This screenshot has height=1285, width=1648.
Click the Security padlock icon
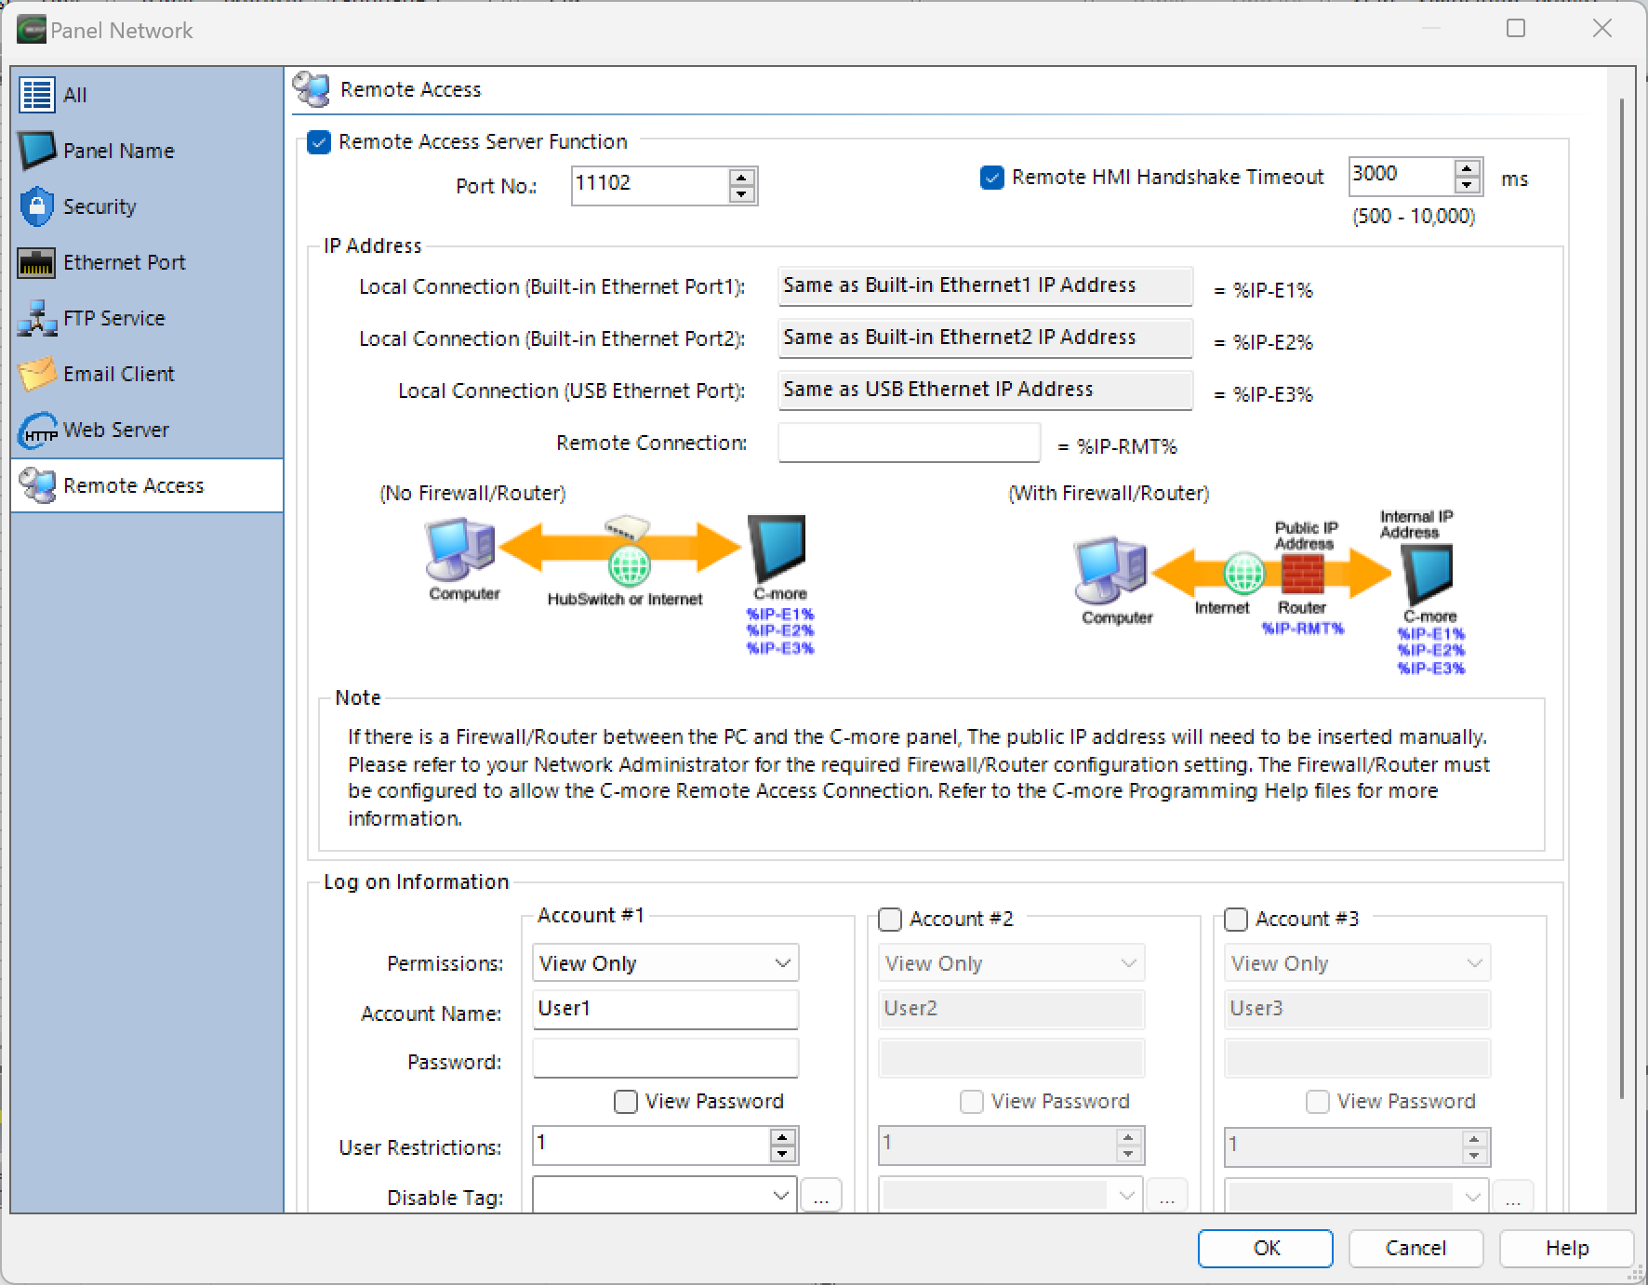click(35, 206)
